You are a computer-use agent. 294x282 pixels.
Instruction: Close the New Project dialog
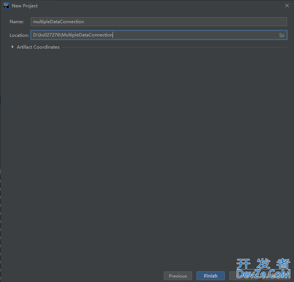287,6
